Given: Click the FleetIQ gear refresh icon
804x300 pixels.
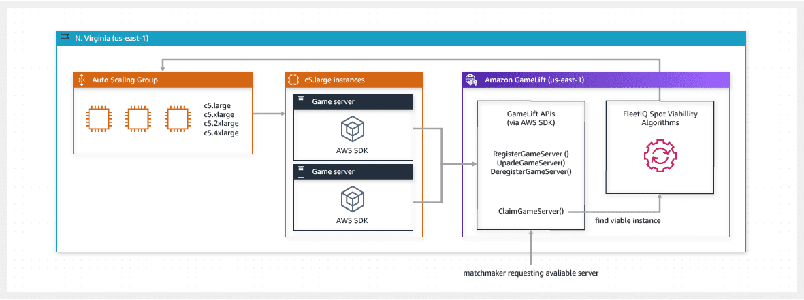Looking at the screenshot, I should [660, 155].
